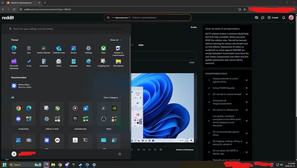Viewport: 297px width, 168px height.
Task: Select the AMA tab on the submit page
Action: point(142,45)
